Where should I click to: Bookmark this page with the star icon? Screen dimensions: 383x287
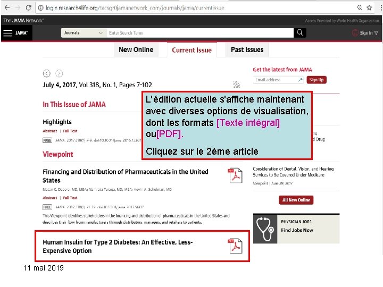(369, 8)
